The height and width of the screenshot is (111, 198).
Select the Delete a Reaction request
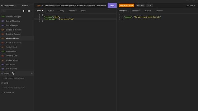17,43
